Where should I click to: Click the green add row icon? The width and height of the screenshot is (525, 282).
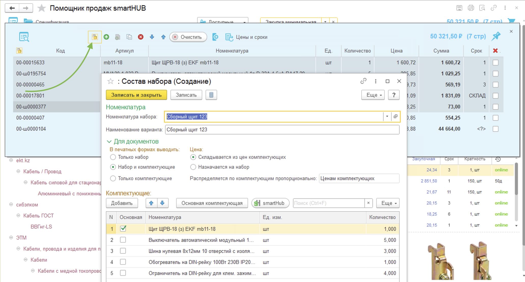[x=106, y=37]
